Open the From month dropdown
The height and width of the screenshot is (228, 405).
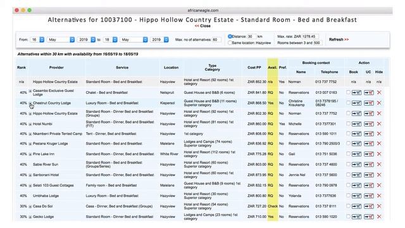point(61,40)
